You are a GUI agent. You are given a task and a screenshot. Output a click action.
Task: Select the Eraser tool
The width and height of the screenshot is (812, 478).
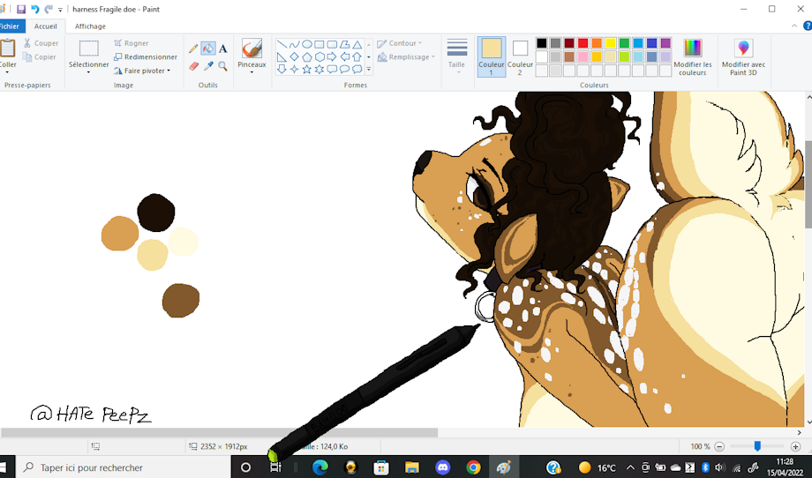pyautogui.click(x=193, y=66)
